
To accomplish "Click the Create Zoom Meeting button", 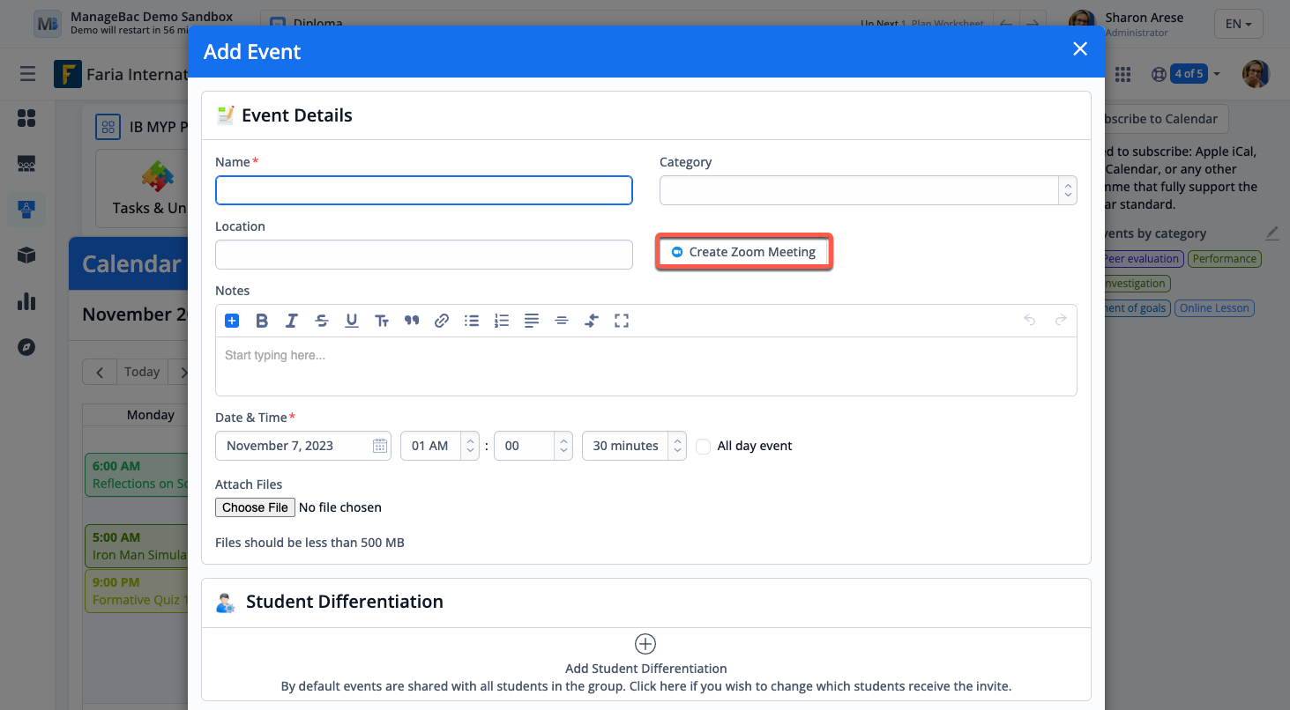I will click(743, 253).
